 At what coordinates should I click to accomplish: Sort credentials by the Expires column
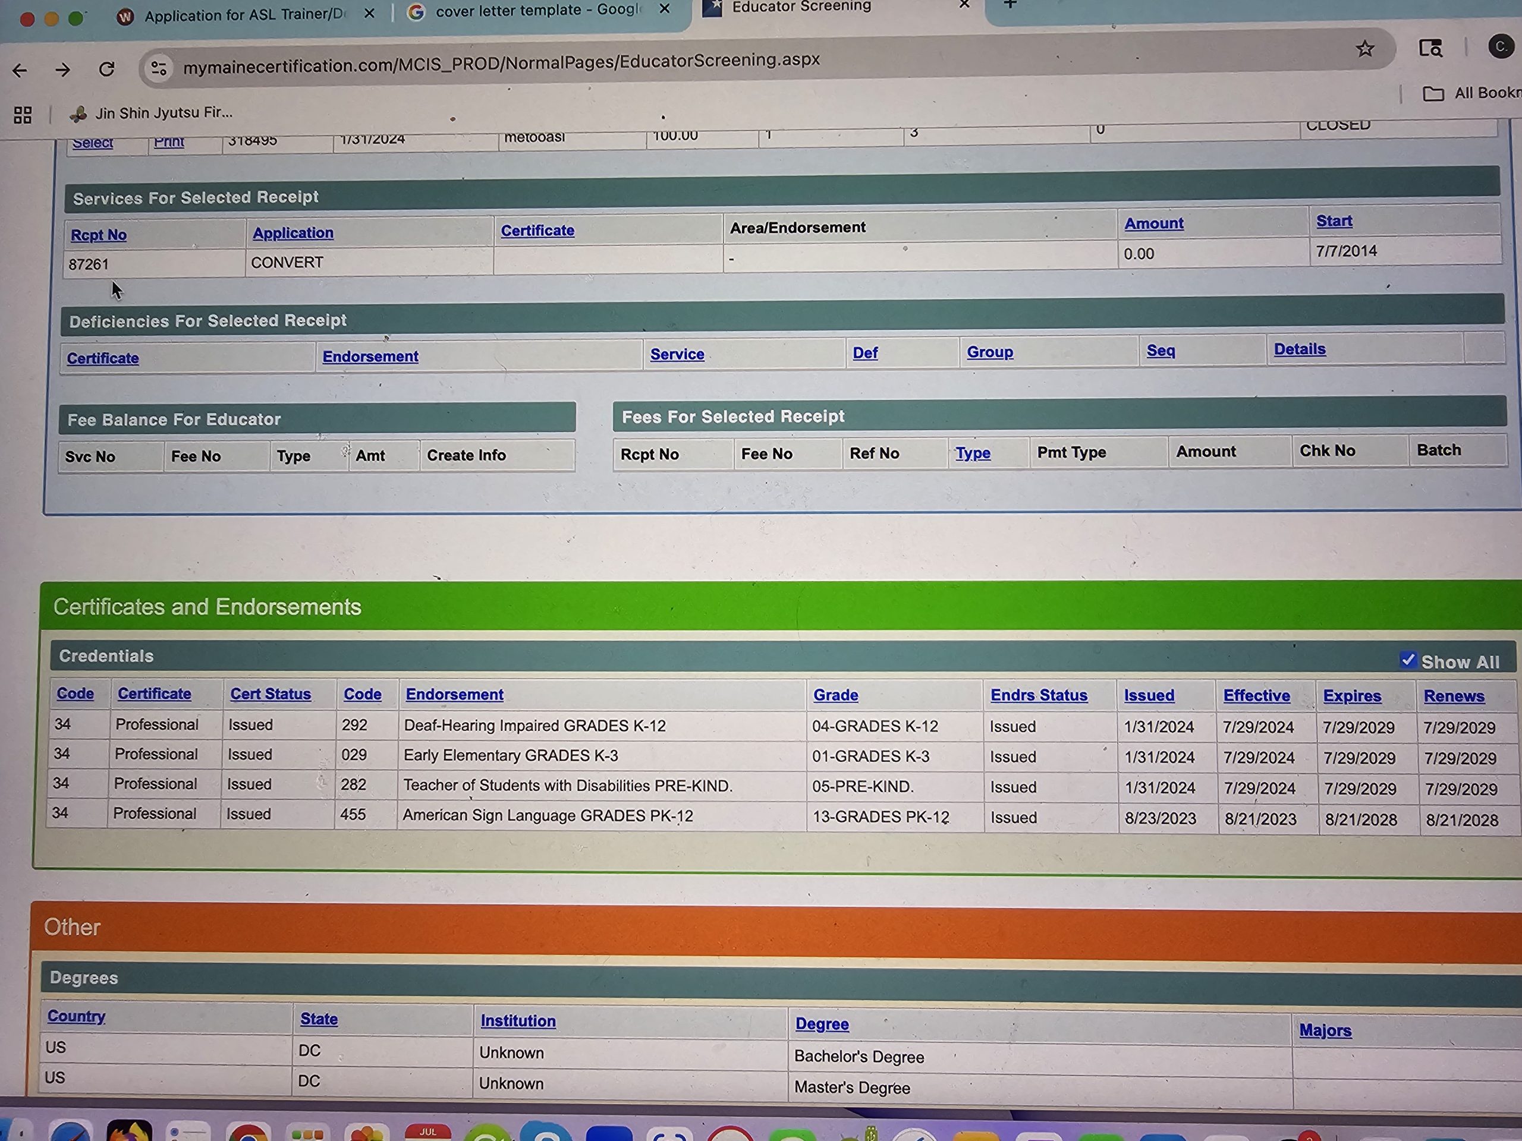pos(1351,696)
